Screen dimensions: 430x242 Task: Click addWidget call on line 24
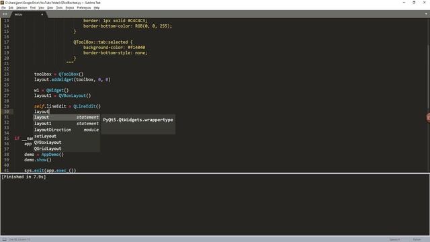click(x=62, y=79)
